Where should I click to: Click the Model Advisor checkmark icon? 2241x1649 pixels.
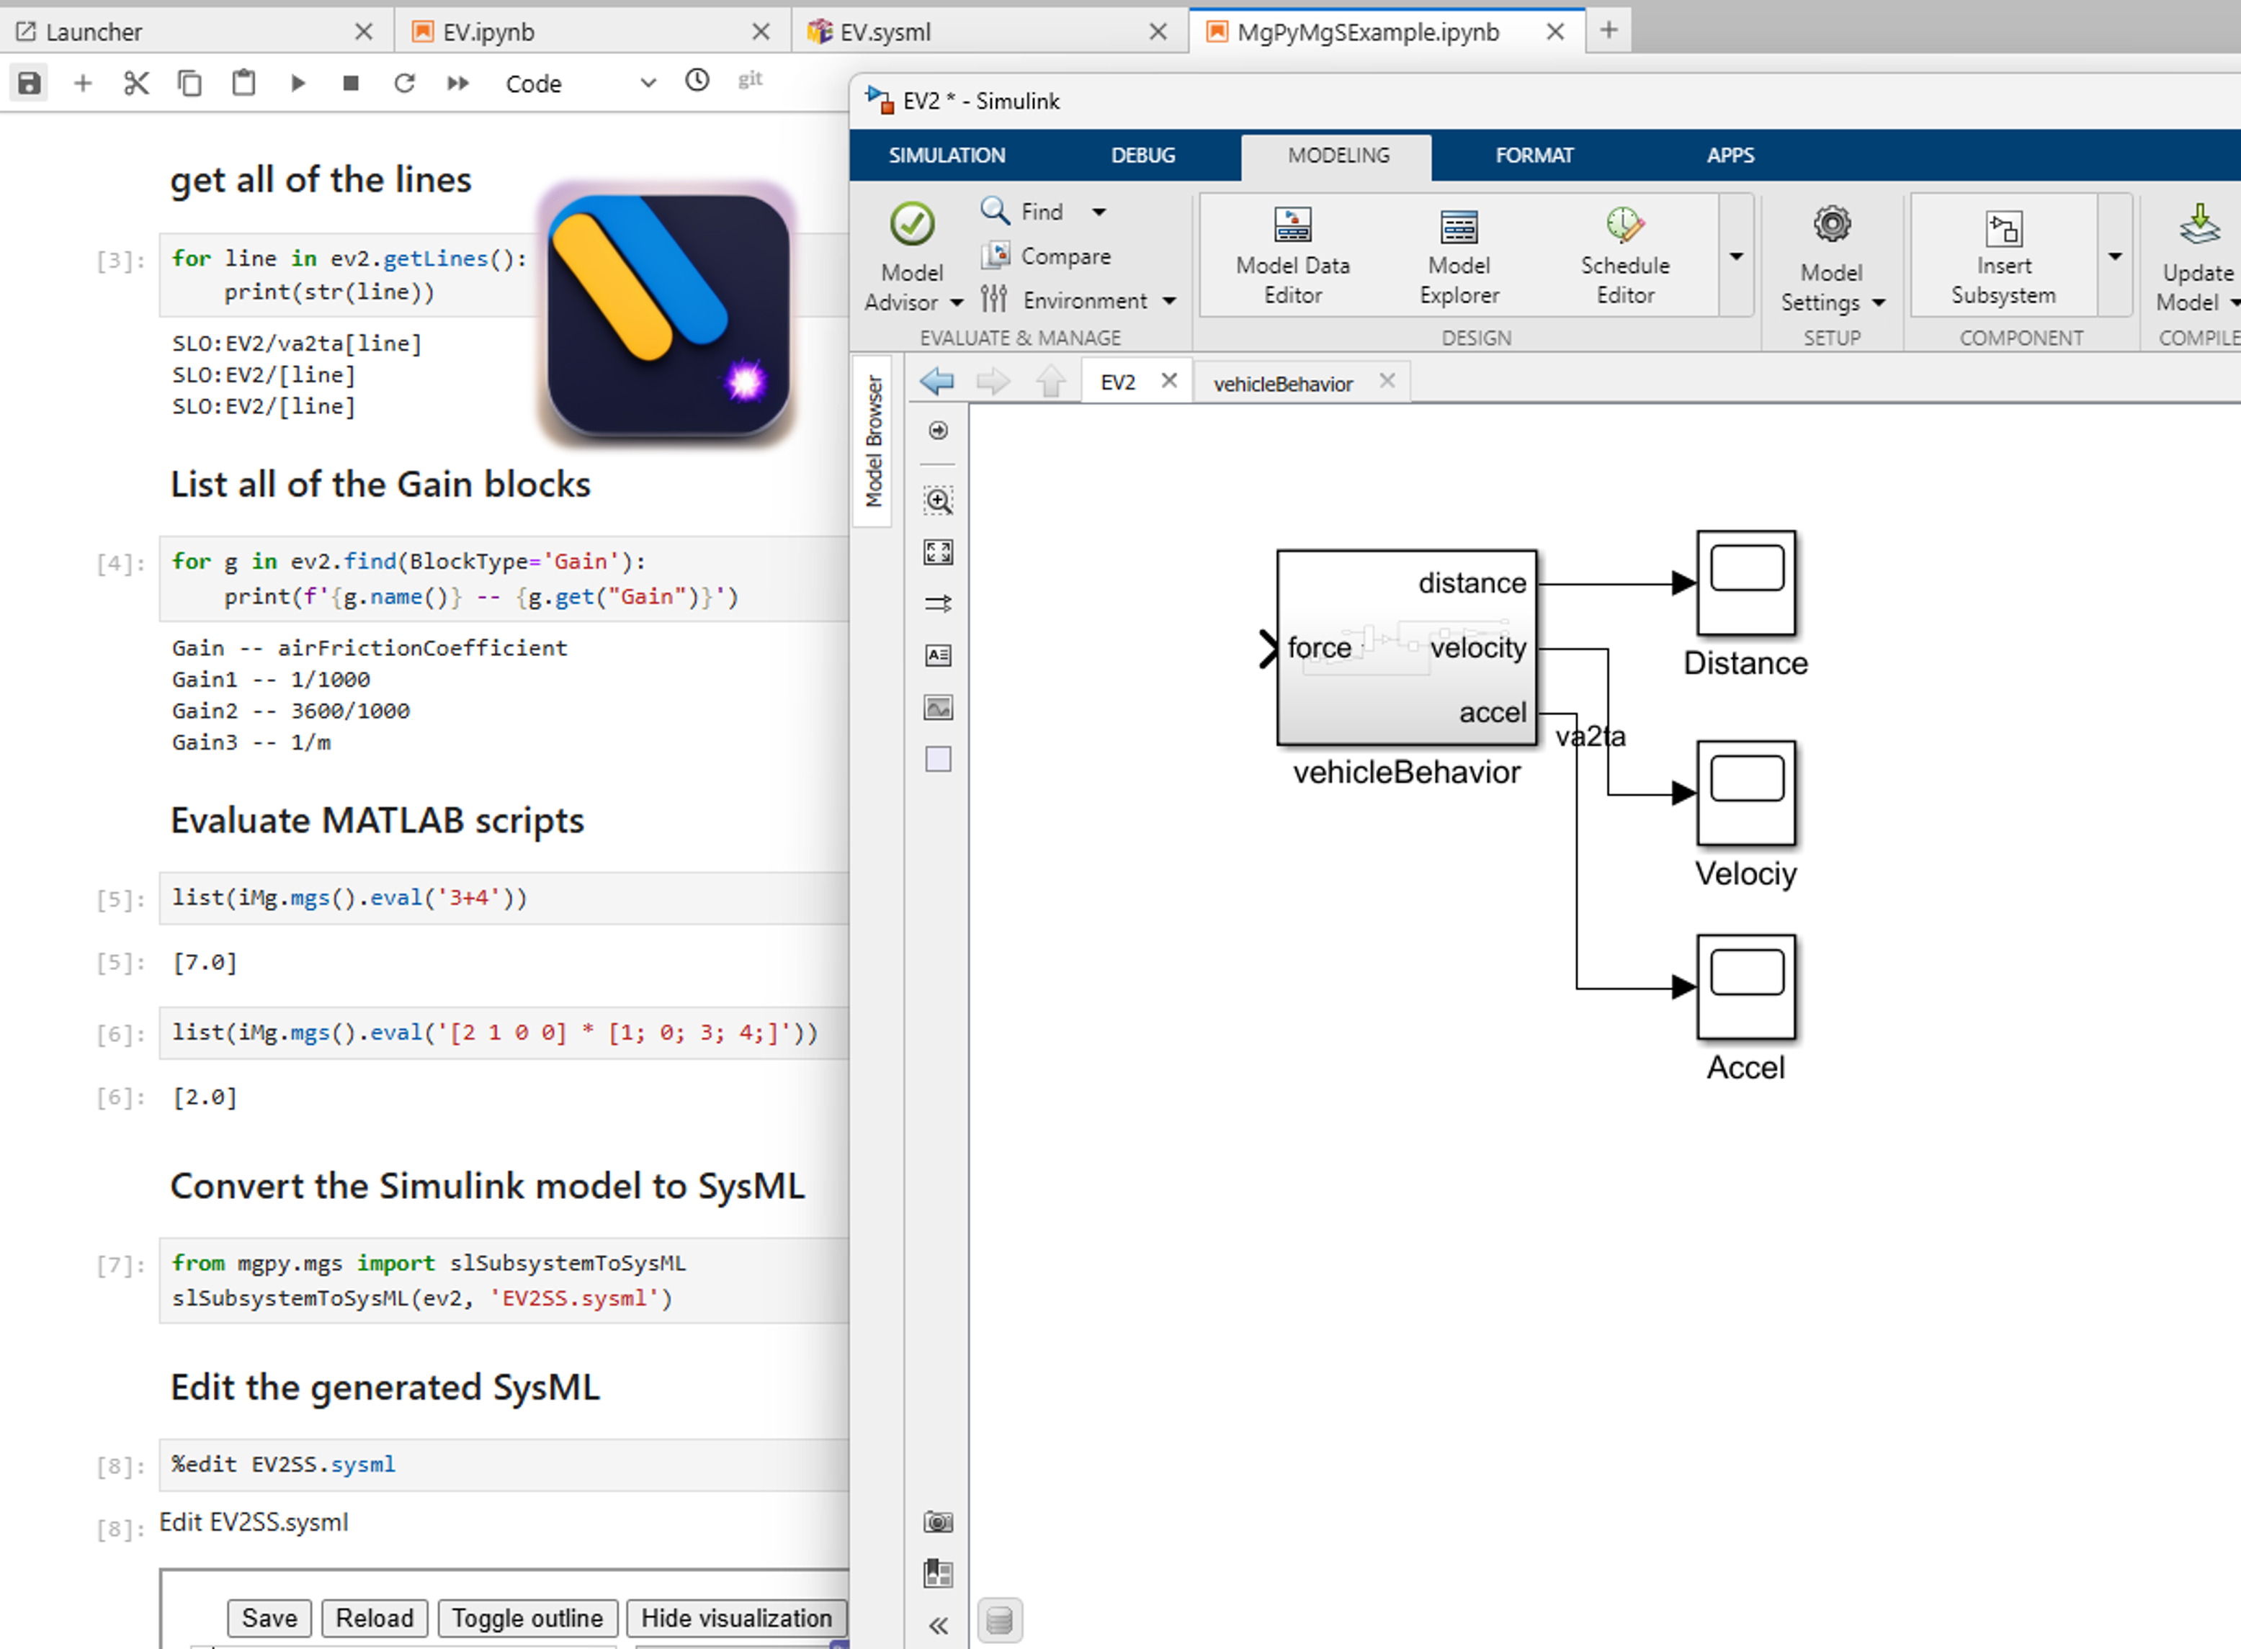(x=912, y=225)
